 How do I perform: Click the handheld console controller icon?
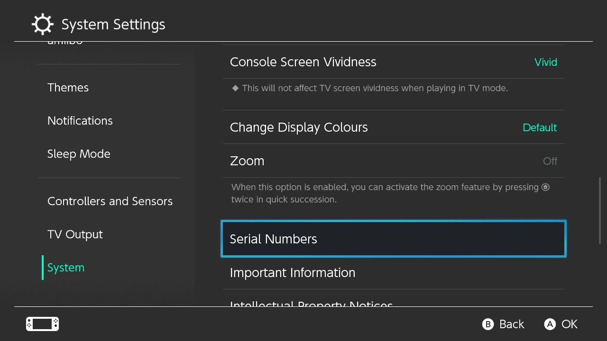tap(42, 324)
